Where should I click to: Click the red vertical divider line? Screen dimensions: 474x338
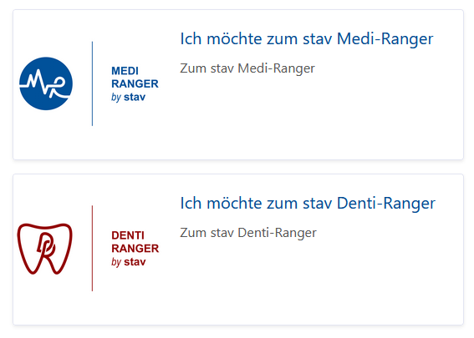click(x=92, y=249)
